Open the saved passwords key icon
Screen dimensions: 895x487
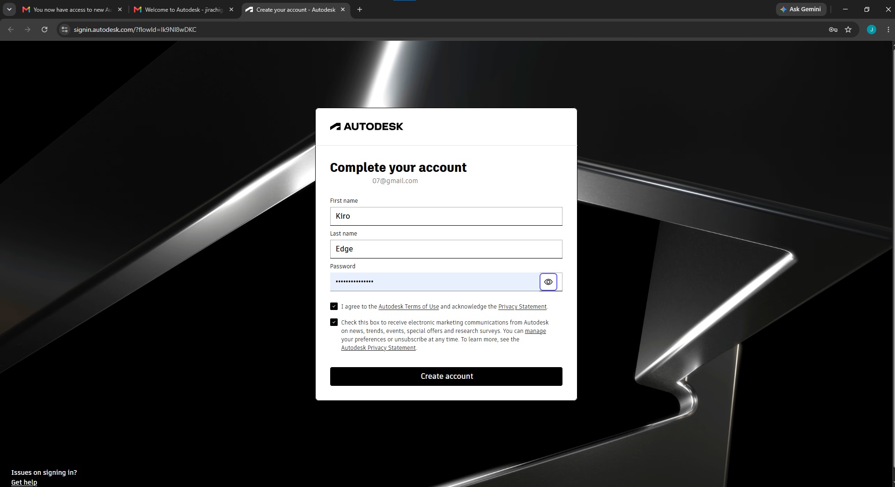point(833,30)
